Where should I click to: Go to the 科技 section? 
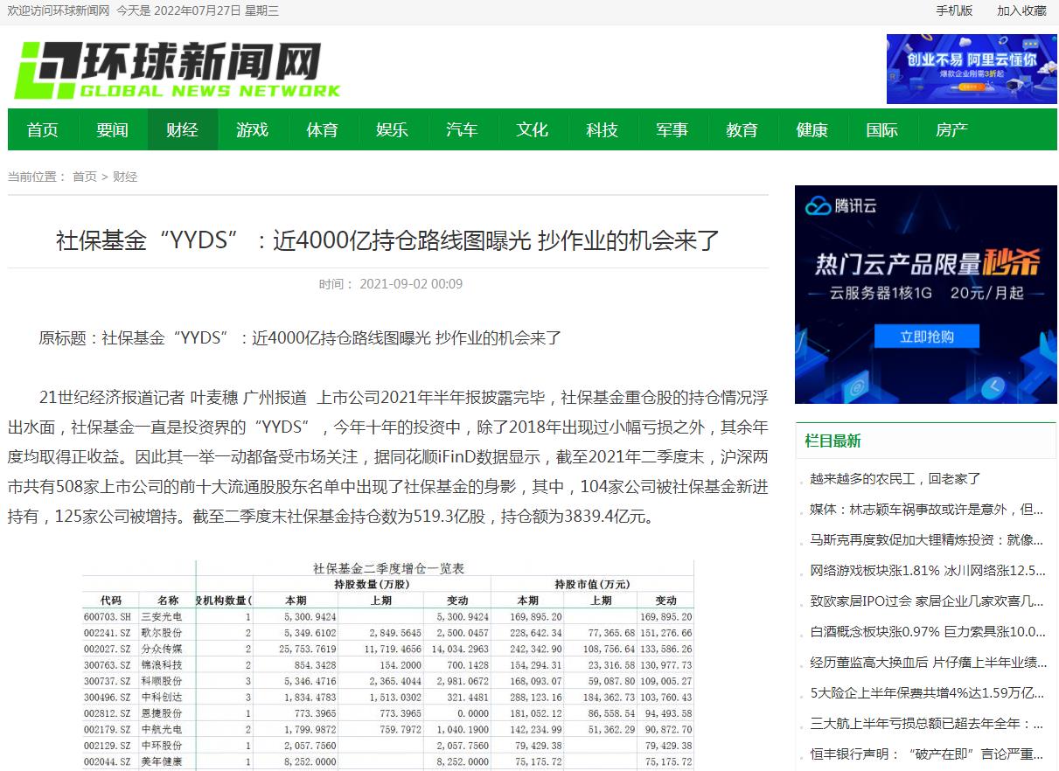click(x=603, y=129)
